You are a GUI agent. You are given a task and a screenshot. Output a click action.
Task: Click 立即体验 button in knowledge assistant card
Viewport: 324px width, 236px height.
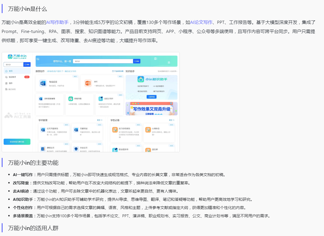(x=151, y=97)
